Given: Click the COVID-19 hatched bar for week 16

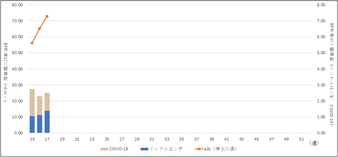Looking at the screenshot, I should coord(40,105).
